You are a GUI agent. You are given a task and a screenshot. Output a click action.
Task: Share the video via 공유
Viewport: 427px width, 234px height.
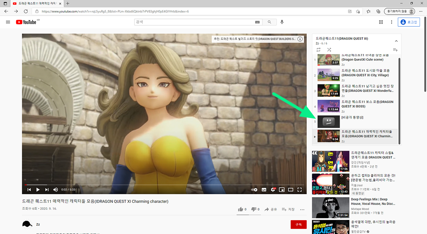click(271, 209)
